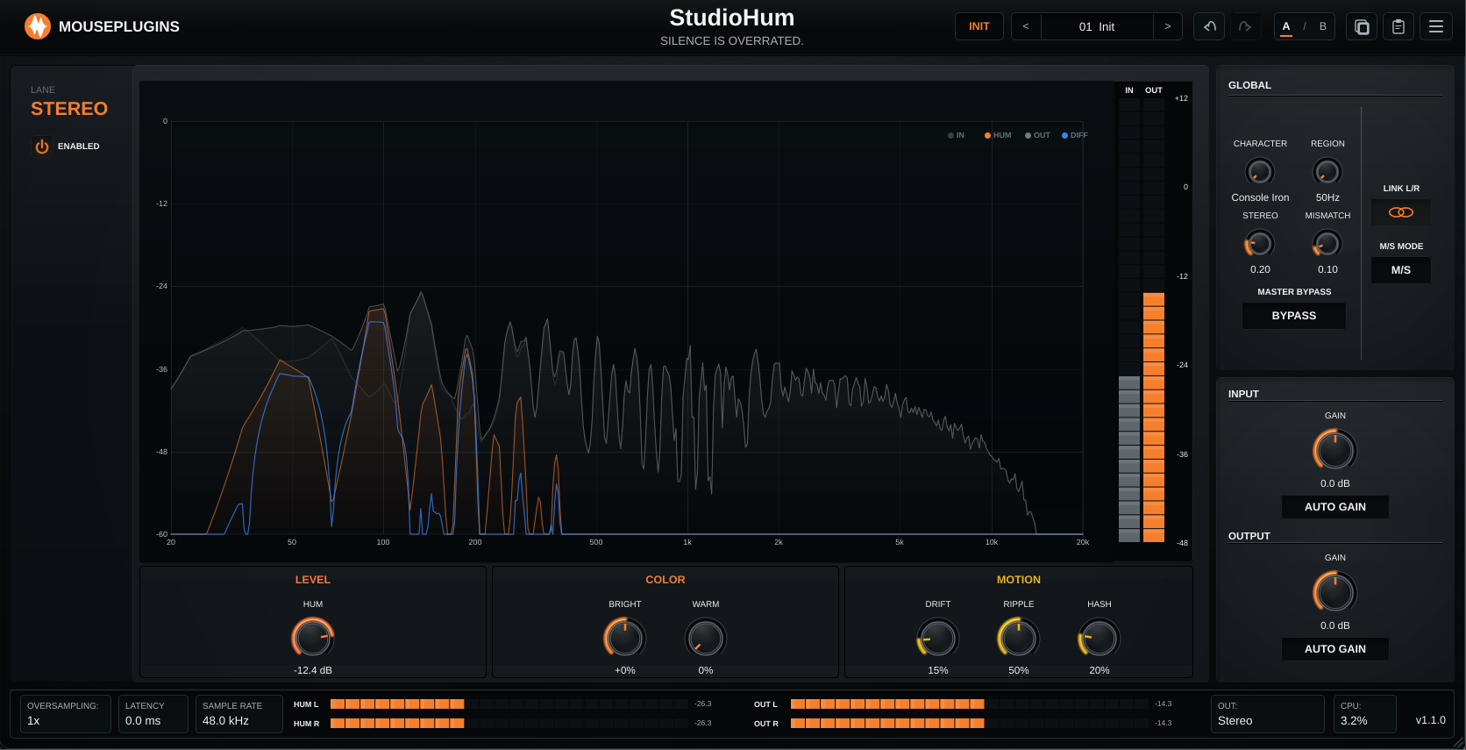This screenshot has height=750, width=1466.
Task: Adjust the Region 50Hz knob
Action: click(1327, 171)
